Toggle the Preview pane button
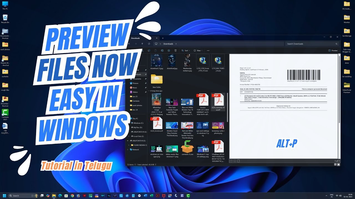355x199 pixels. pos(333,51)
